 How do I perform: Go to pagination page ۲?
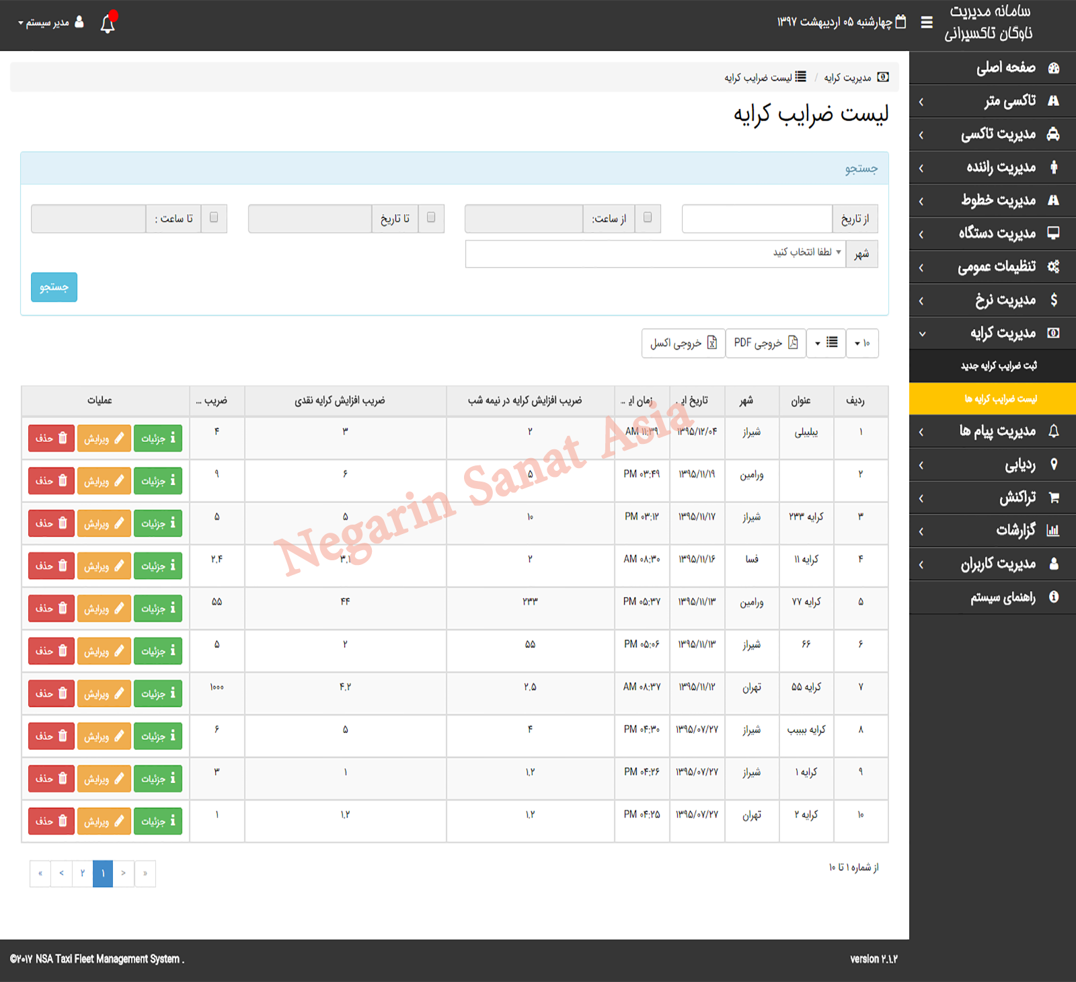(82, 873)
